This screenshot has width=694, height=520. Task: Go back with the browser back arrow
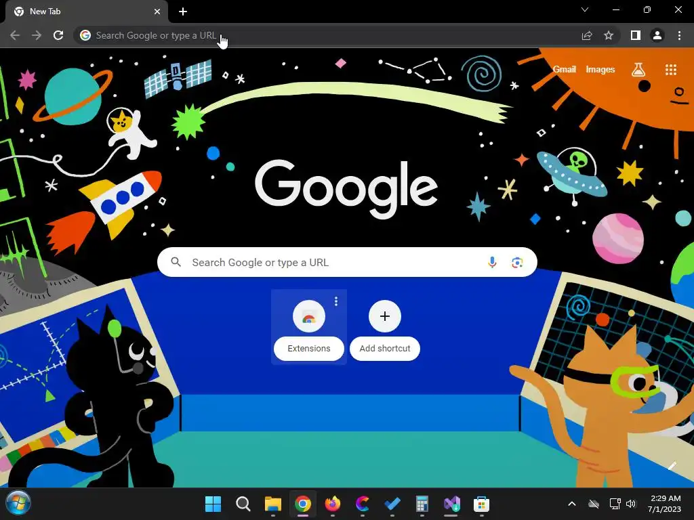point(15,35)
